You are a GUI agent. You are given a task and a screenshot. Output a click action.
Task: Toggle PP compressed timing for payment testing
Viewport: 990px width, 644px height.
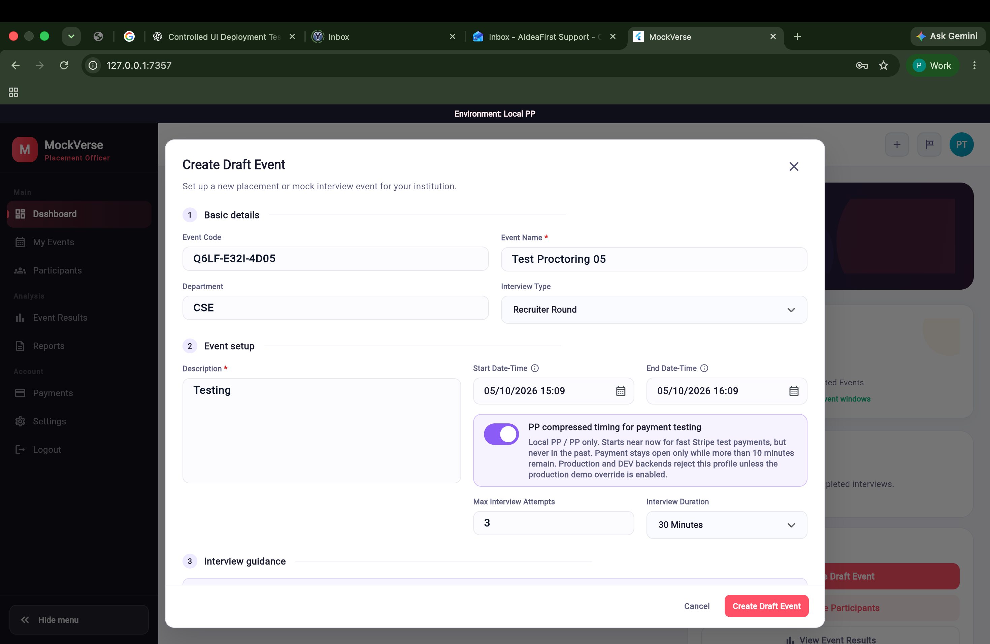(x=501, y=434)
